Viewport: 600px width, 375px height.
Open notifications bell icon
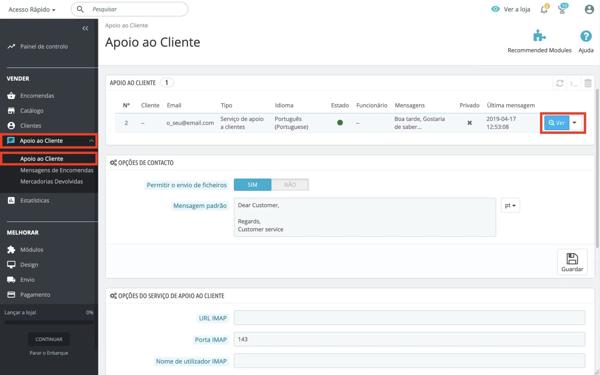pos(544,10)
